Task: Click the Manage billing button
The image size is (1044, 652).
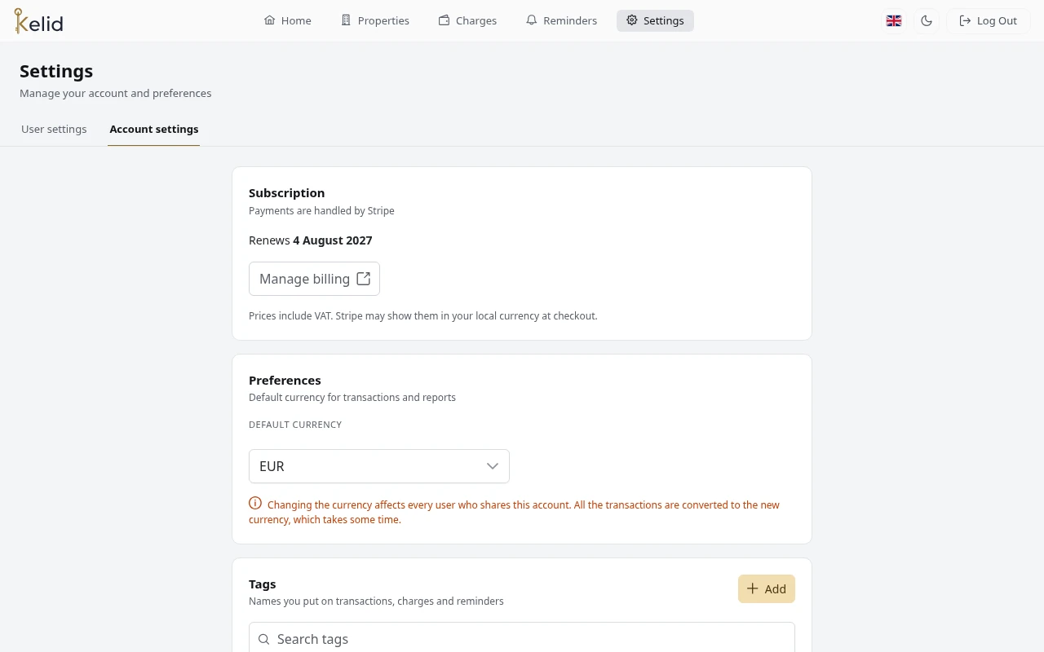Action: click(x=314, y=279)
